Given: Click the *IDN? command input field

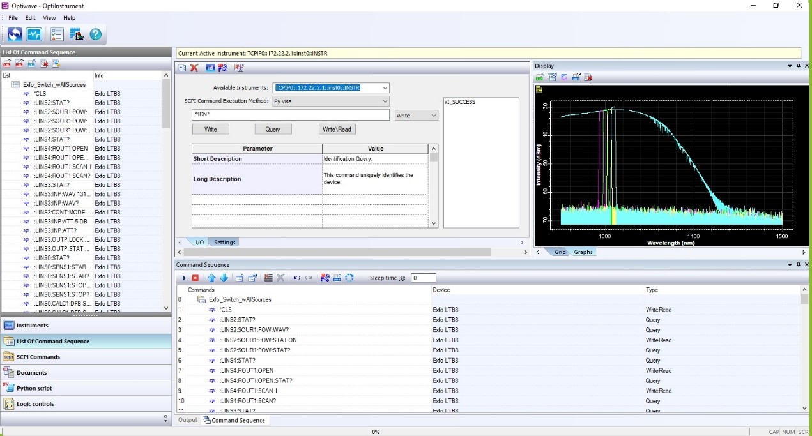Looking at the screenshot, I should click(291, 115).
